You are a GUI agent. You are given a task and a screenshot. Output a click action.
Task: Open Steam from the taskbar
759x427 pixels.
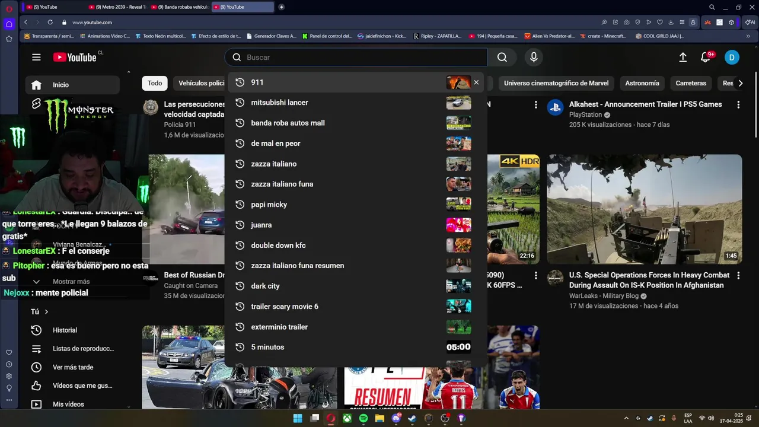tap(413, 418)
